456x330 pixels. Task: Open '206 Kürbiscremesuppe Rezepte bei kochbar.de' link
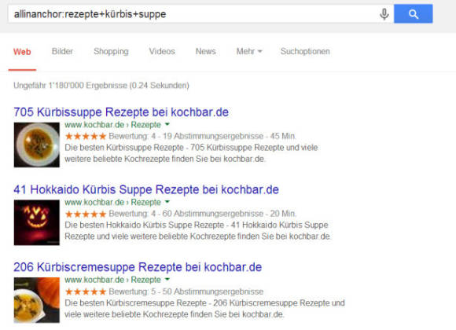138,267
